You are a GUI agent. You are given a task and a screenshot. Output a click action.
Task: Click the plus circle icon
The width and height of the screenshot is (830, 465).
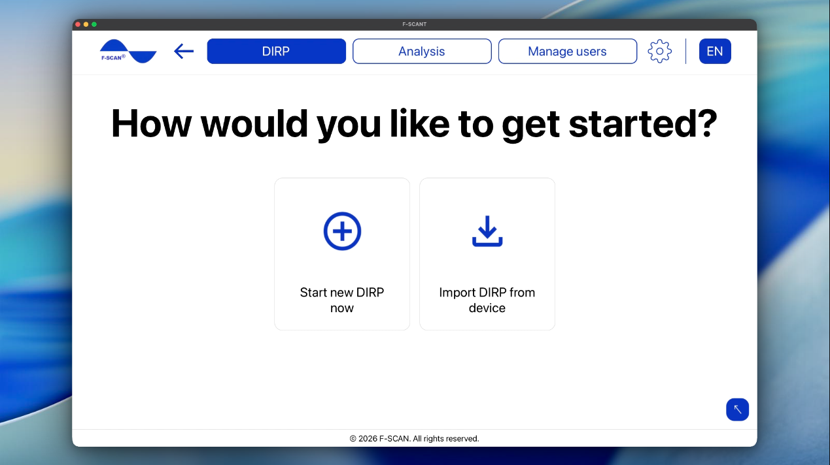342,231
